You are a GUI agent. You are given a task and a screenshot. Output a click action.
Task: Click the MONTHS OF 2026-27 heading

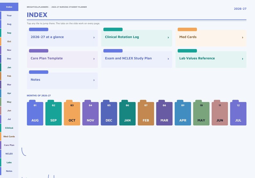tap(39, 96)
